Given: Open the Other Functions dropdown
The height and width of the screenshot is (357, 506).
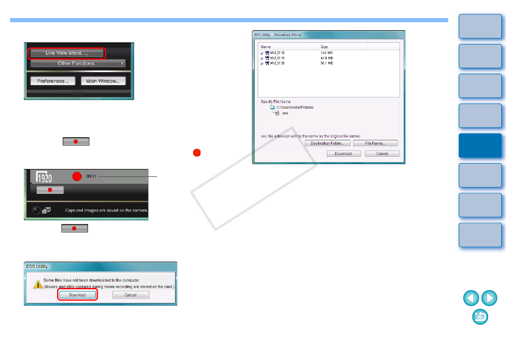Looking at the screenshot, I should pos(78,64).
